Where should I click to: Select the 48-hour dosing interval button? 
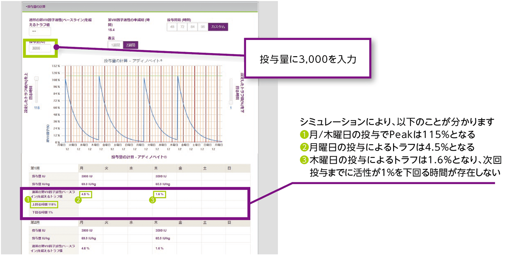click(x=172, y=27)
